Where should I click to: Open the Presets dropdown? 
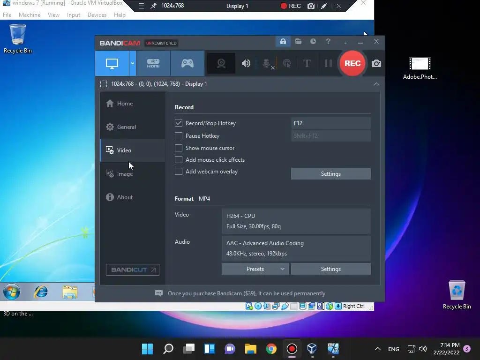click(255, 269)
